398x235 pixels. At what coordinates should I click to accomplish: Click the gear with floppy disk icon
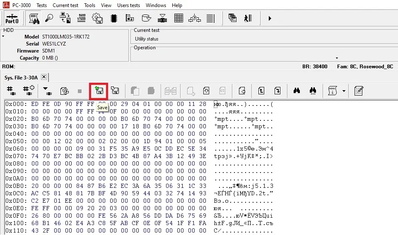(x=97, y=18)
